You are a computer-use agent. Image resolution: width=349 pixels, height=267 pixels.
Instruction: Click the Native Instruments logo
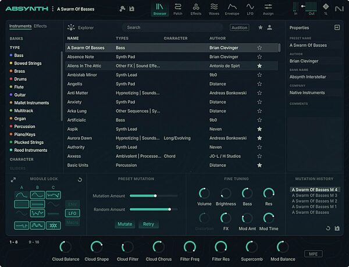click(339, 9)
